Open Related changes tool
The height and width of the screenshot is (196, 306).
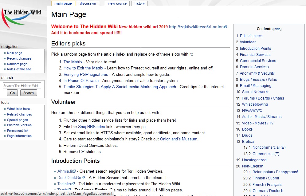pyautogui.click(x=20, y=114)
